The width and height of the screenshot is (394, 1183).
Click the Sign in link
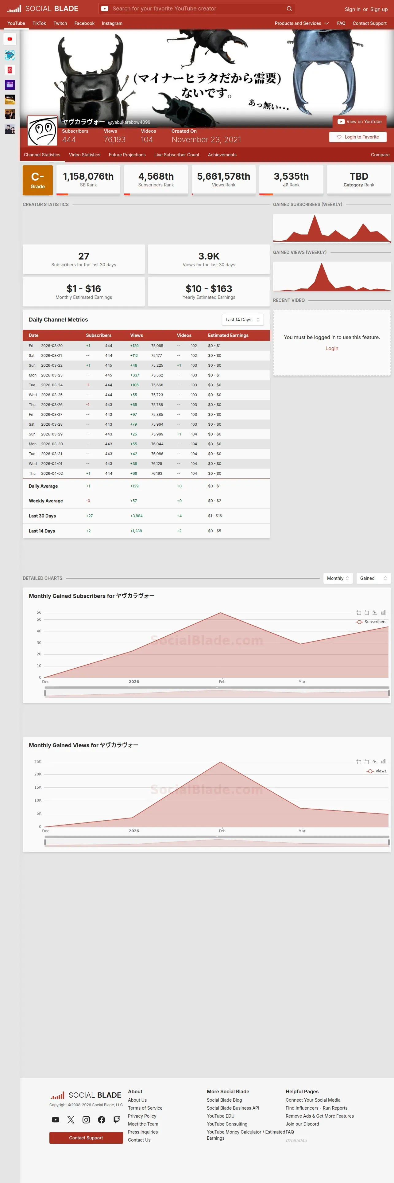[x=353, y=9]
